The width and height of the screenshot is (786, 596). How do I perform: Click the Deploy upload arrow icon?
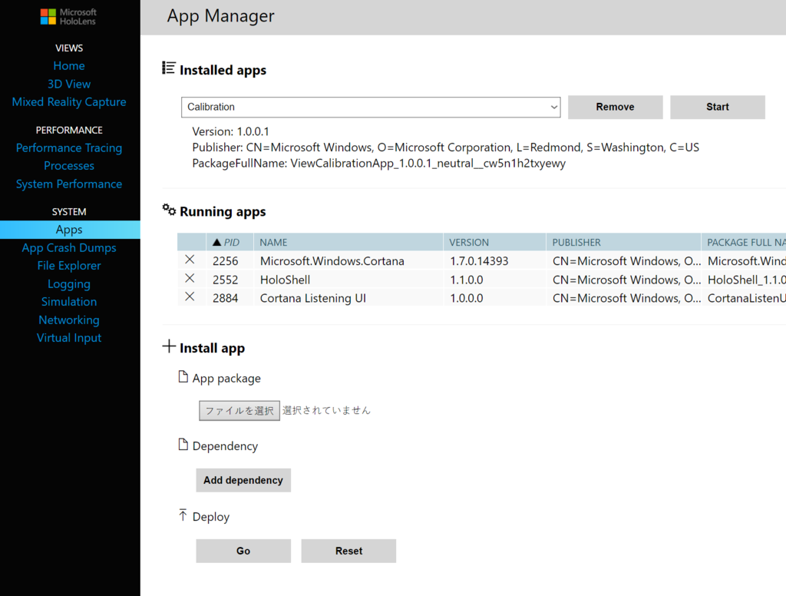click(183, 515)
